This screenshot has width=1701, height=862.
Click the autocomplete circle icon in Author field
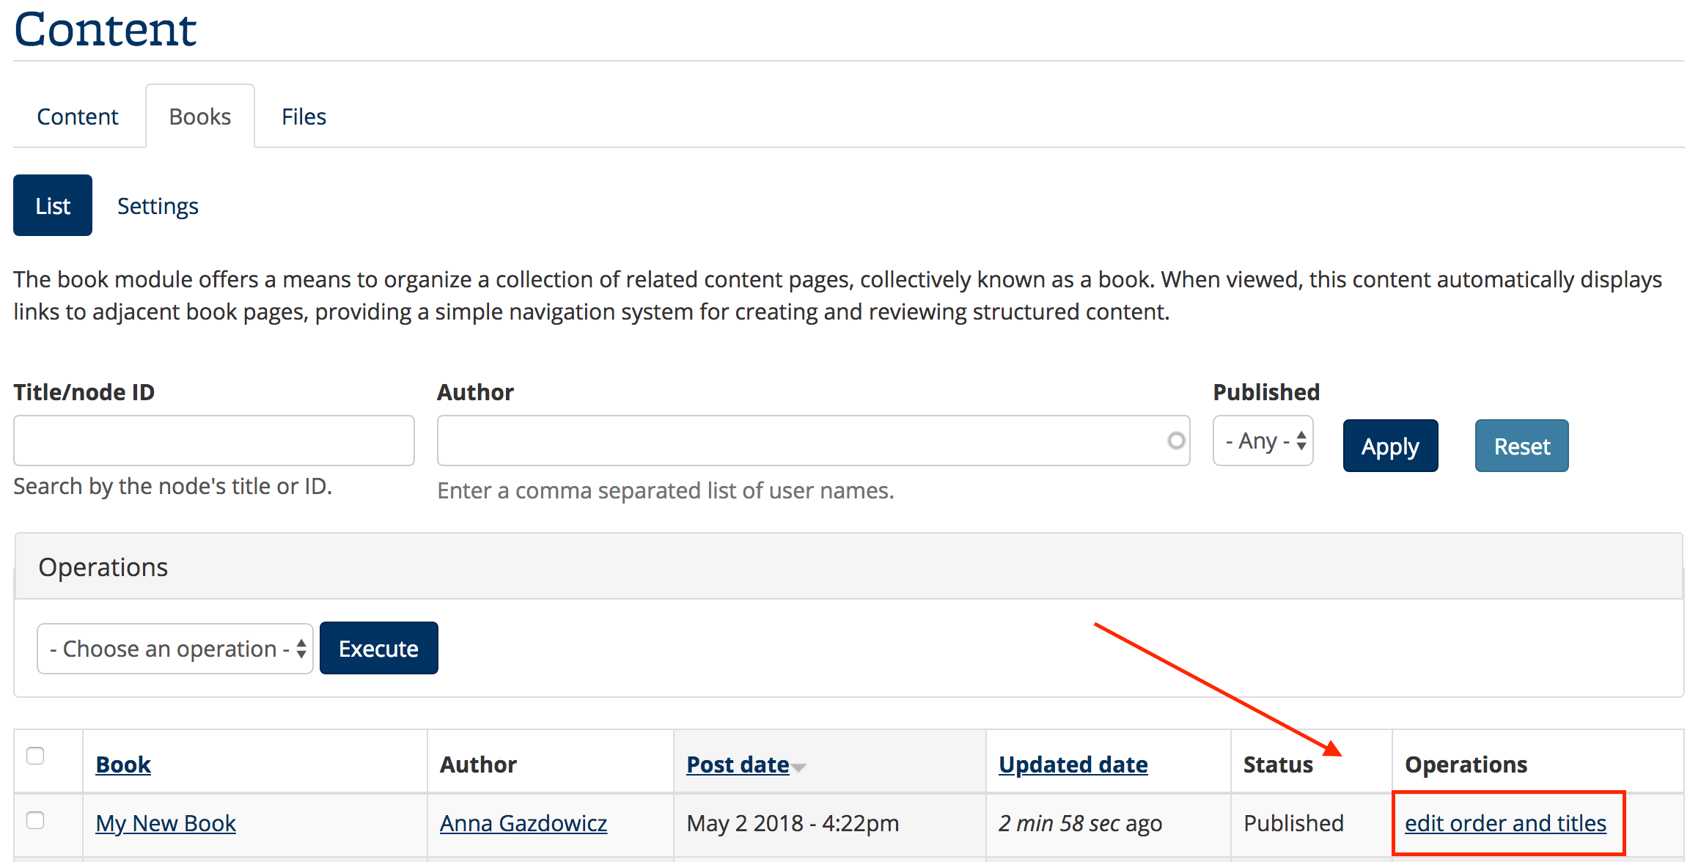point(1176,441)
